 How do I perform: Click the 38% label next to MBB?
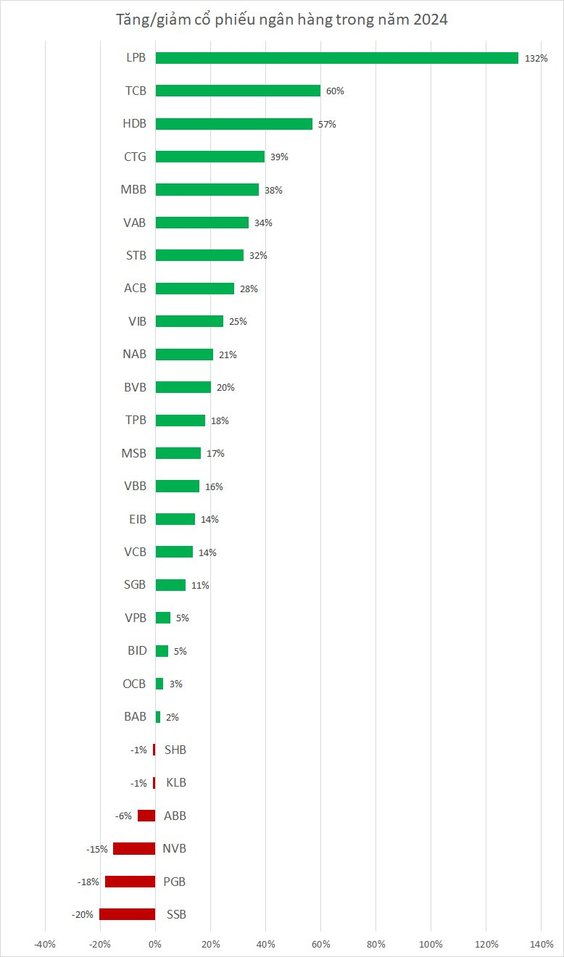pyautogui.click(x=273, y=190)
